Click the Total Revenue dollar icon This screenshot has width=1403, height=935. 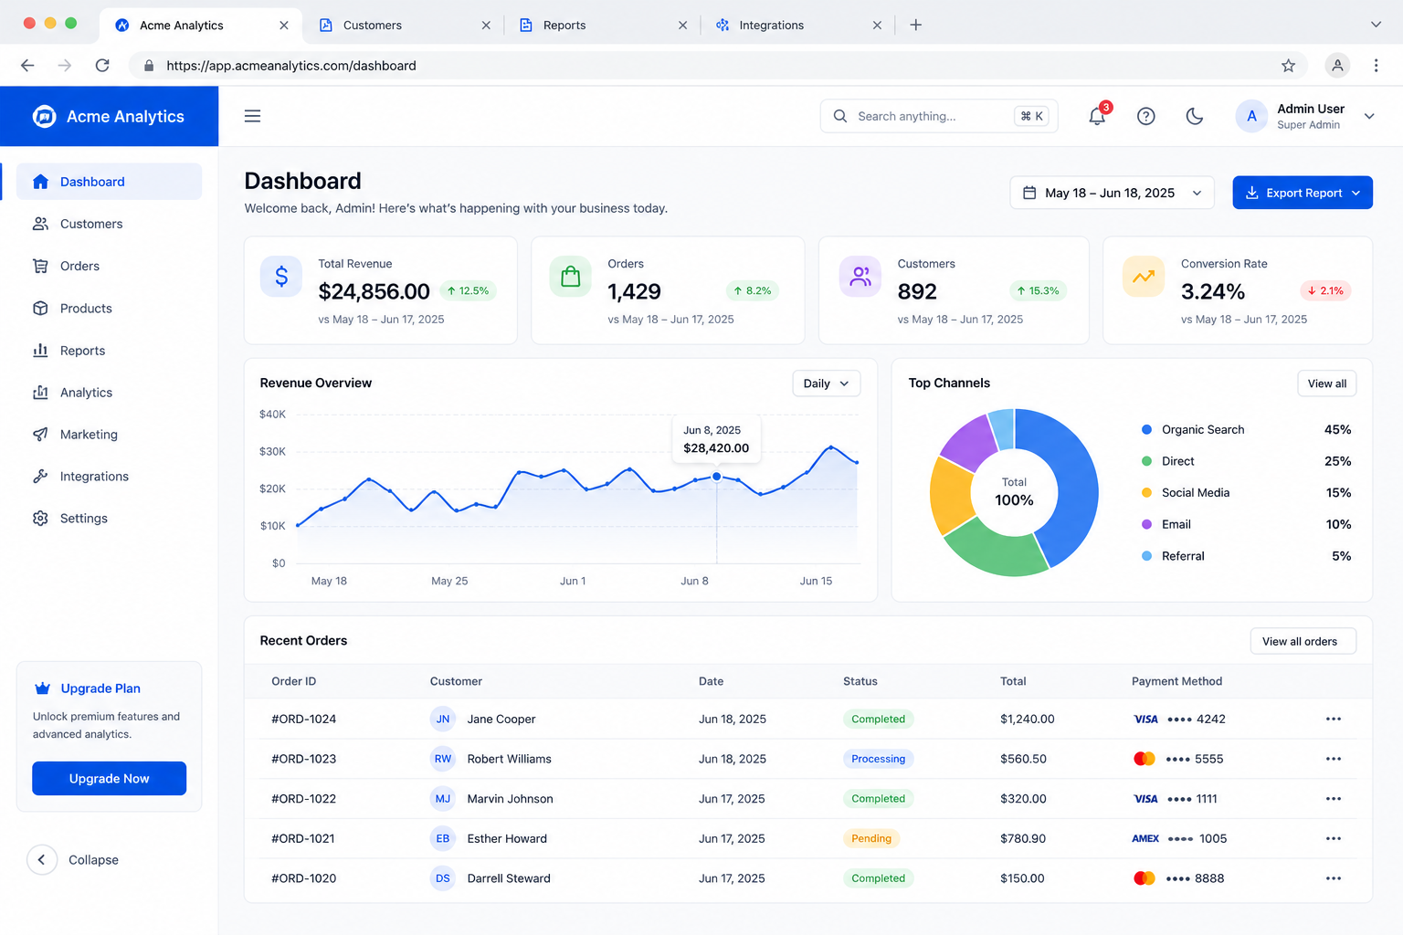point(281,276)
